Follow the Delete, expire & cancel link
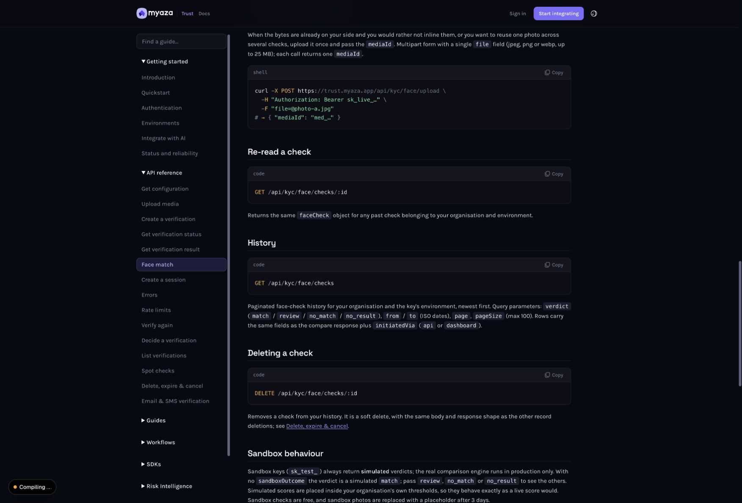Screen dimensions: 742x503 tap(317, 426)
